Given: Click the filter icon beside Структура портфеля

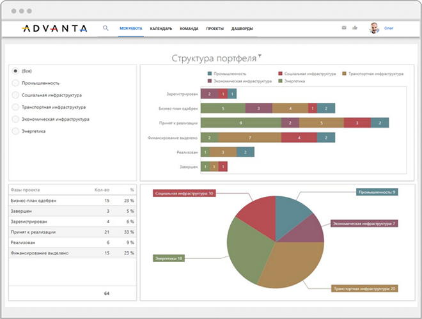Looking at the screenshot, I should tap(260, 56).
